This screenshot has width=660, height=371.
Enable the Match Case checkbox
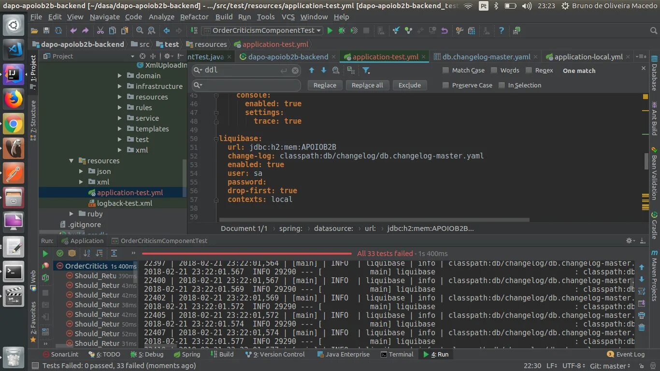tap(445, 71)
